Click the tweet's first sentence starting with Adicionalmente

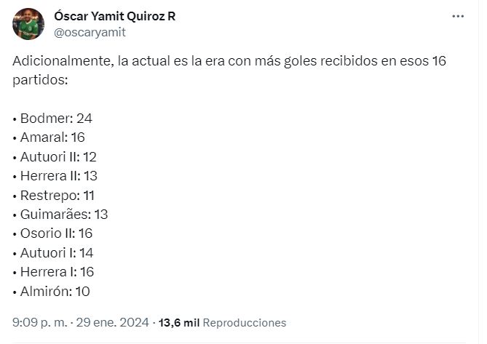click(229, 61)
